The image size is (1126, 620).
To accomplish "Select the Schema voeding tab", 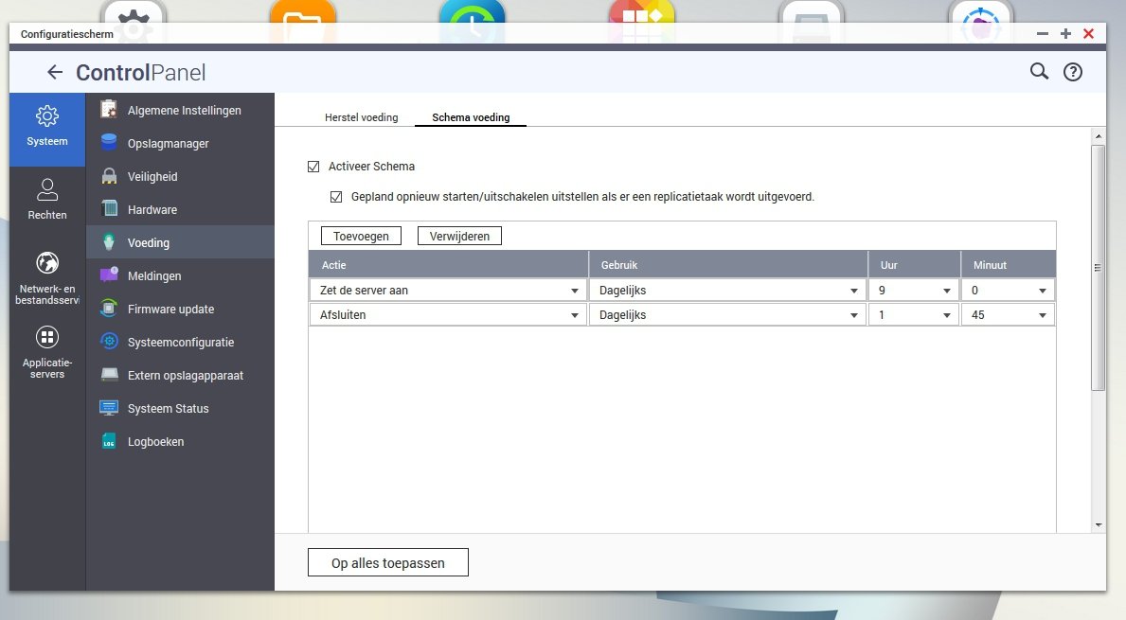I will click(x=471, y=118).
